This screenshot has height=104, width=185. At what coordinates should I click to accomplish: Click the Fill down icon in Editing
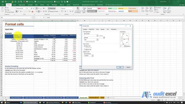tap(155, 10)
